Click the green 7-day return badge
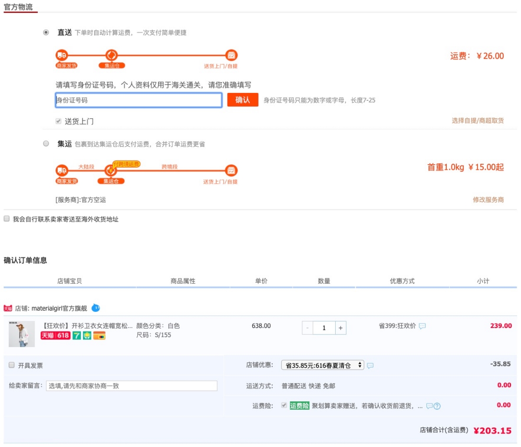 [x=77, y=335]
